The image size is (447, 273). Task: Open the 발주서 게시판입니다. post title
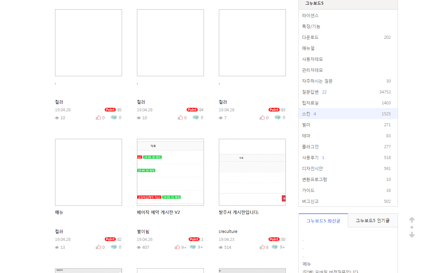pyautogui.click(x=239, y=212)
